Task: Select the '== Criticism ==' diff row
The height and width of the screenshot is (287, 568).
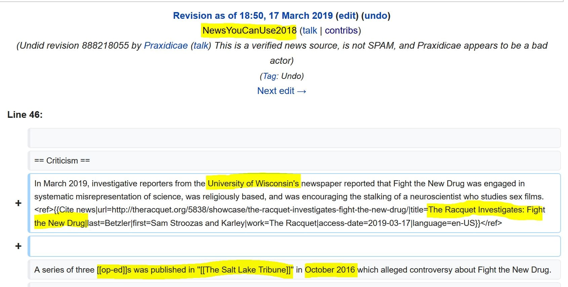Action: (62, 161)
